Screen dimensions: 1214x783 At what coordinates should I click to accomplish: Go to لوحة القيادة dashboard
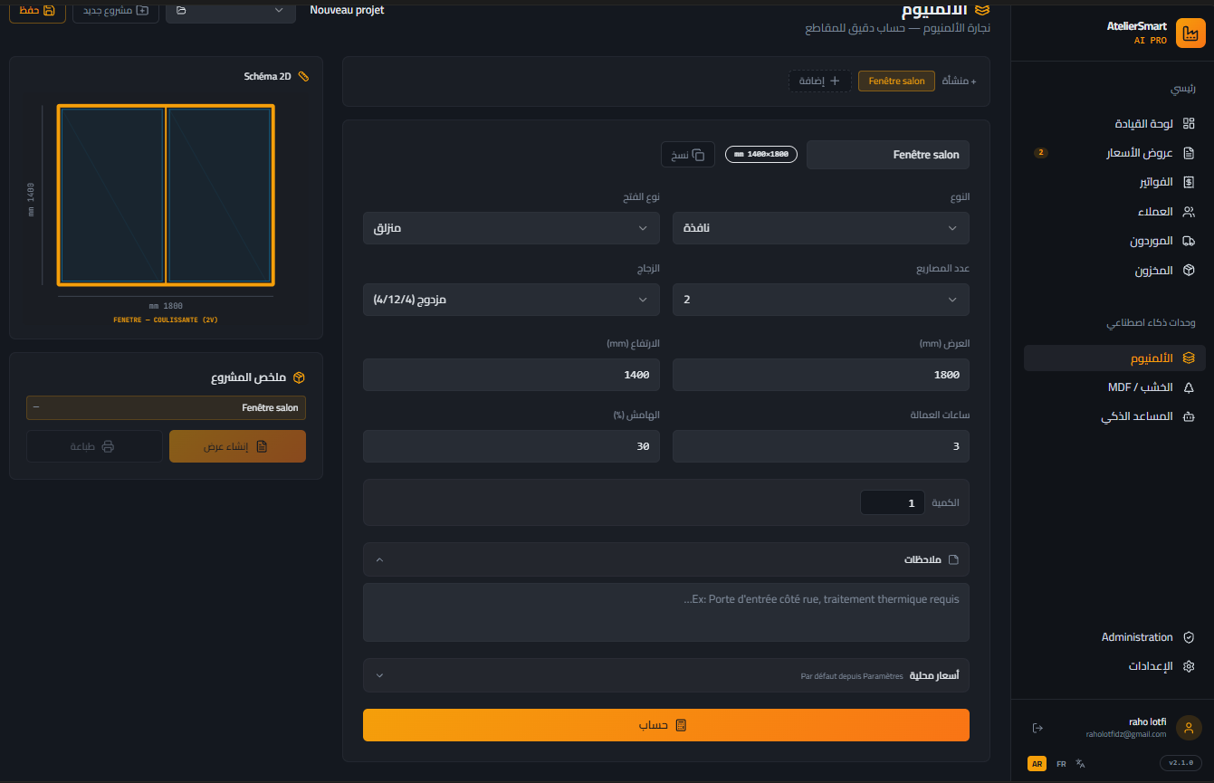coord(1142,124)
